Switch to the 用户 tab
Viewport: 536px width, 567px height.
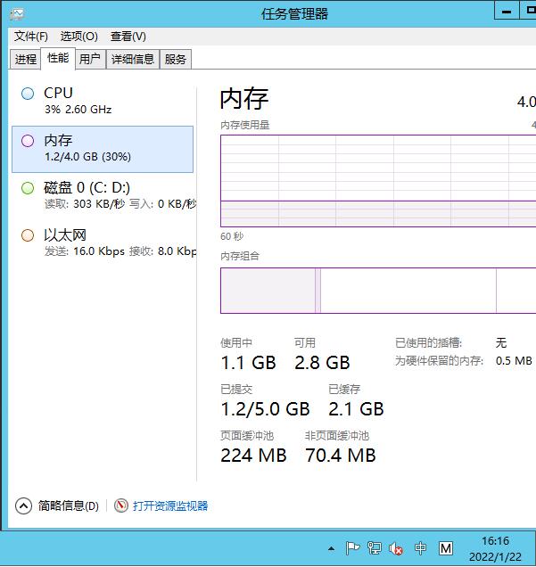point(90,59)
